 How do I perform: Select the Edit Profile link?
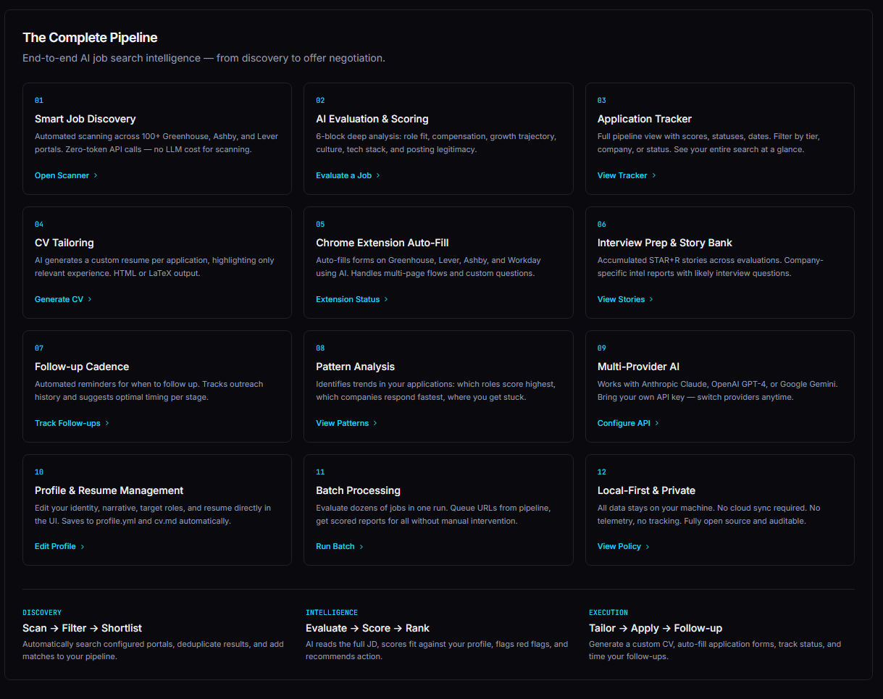tap(59, 546)
